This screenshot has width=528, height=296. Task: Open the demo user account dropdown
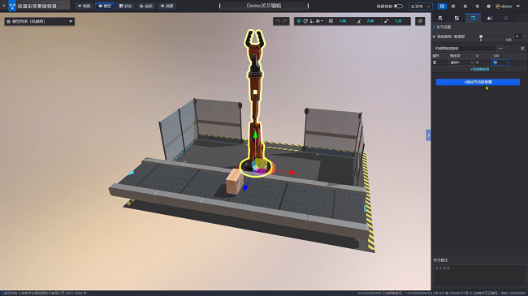pyautogui.click(x=508, y=6)
